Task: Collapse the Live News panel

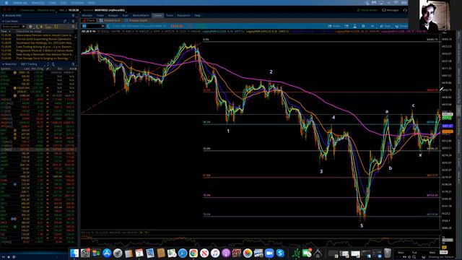Action: coord(3,21)
